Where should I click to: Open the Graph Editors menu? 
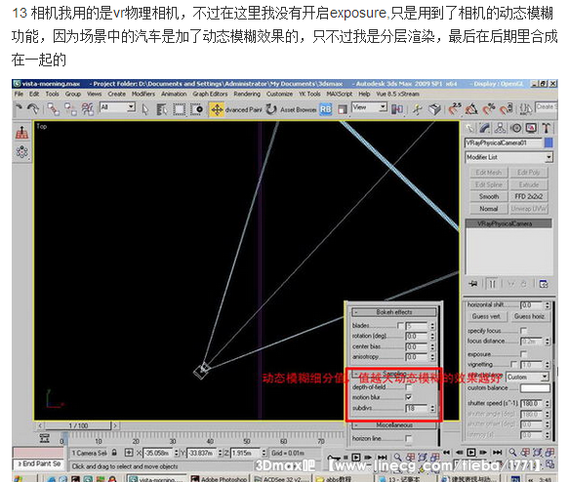[x=210, y=94]
